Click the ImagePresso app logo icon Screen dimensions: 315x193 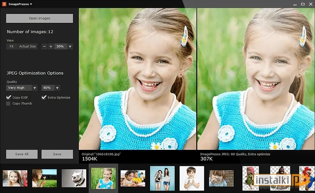[x=4, y=4]
